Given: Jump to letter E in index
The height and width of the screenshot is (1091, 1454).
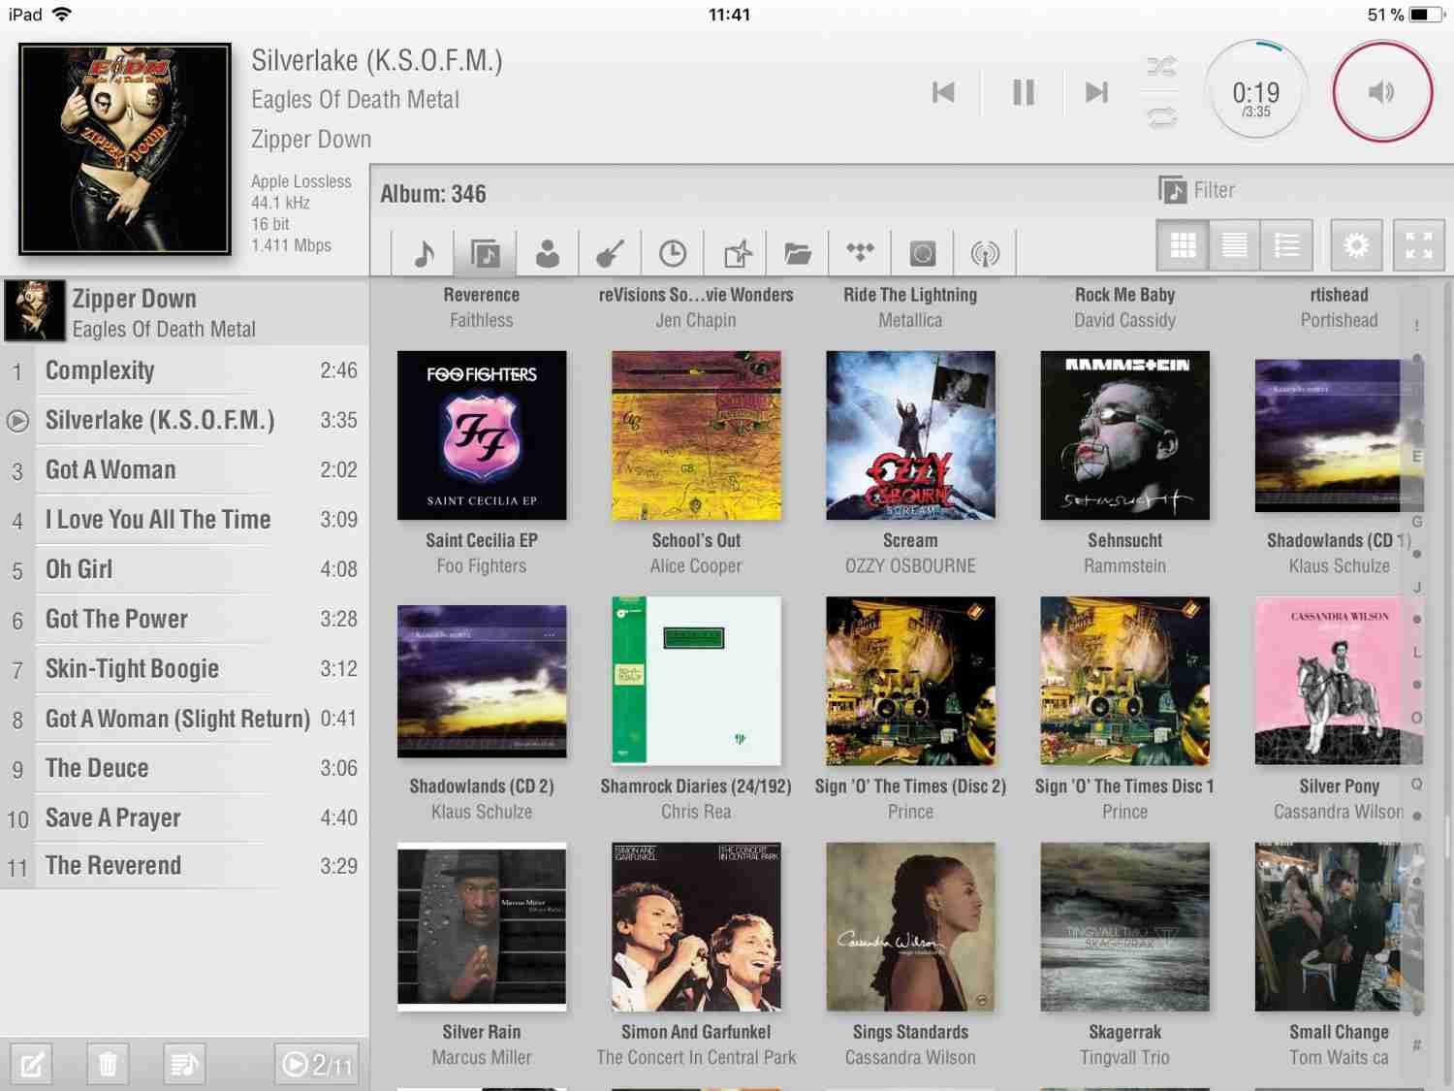Looking at the screenshot, I should pyautogui.click(x=1417, y=457).
